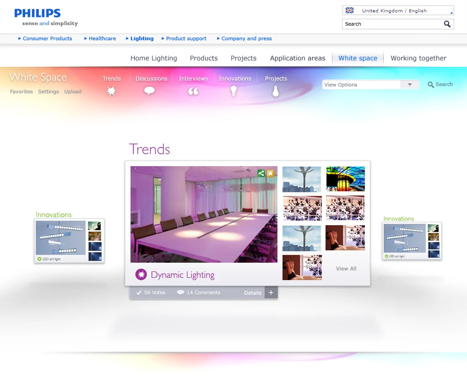Click the UK flag icon
This screenshot has width=467, height=384.
pyautogui.click(x=349, y=11)
